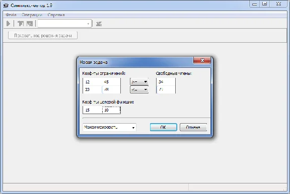The width and height of the screenshot is (290, 194).
Task: Click the 'Свободные члены:' label
Action: click(x=174, y=73)
